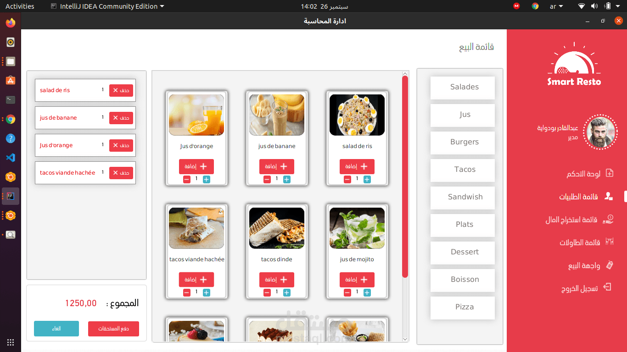Click the tacos dinde product image

277,228
